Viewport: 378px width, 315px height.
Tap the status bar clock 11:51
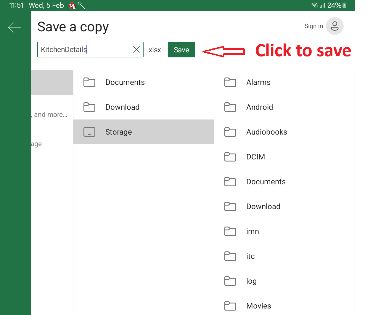coord(16,5)
